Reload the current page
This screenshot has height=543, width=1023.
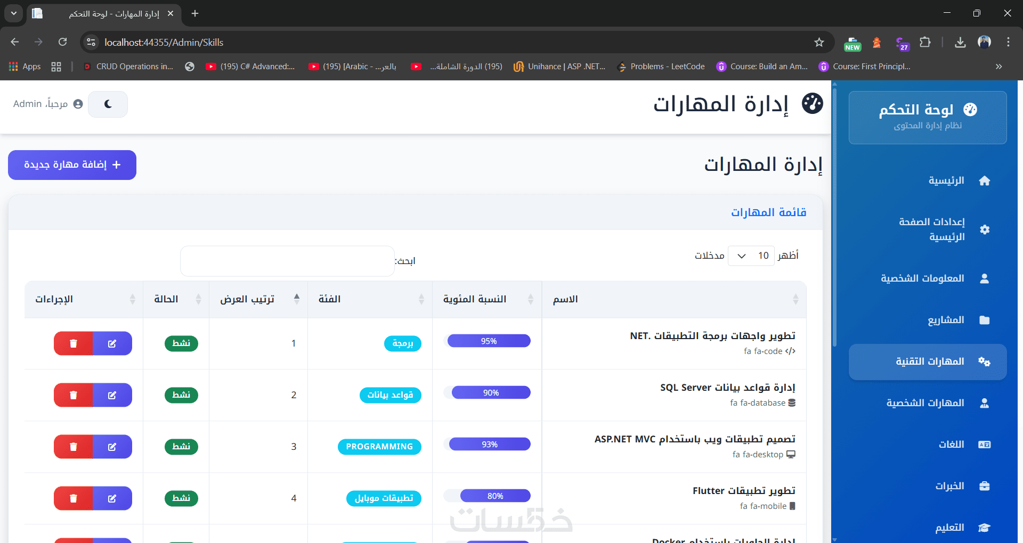(x=62, y=42)
